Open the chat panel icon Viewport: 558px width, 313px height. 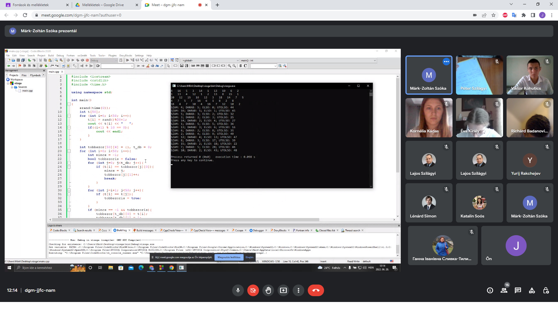coord(518,290)
